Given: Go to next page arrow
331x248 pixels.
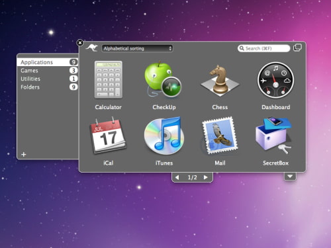Looking at the screenshot, I should (x=206, y=177).
